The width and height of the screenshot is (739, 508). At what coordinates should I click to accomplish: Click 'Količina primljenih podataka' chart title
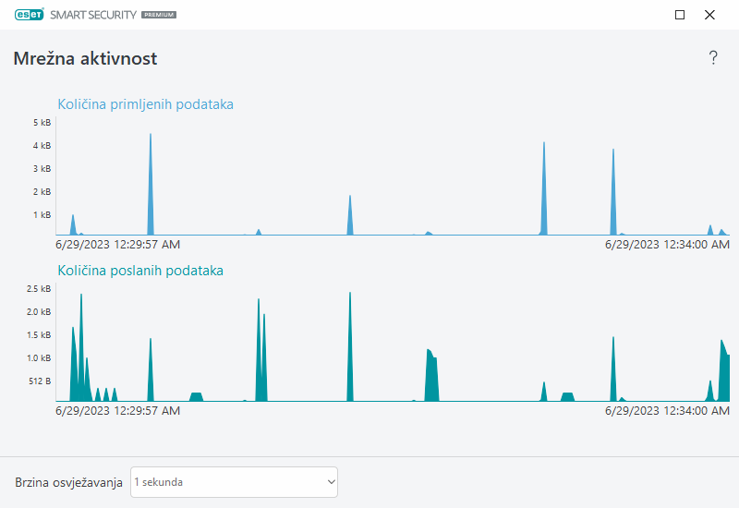pos(145,103)
